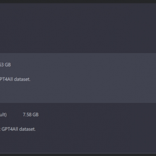This screenshot has width=156, height=156.
Task: Select the model row marked (default)
Action: (78, 128)
